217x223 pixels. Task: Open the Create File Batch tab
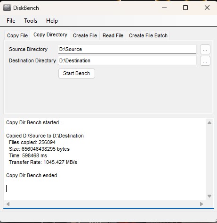(148, 35)
